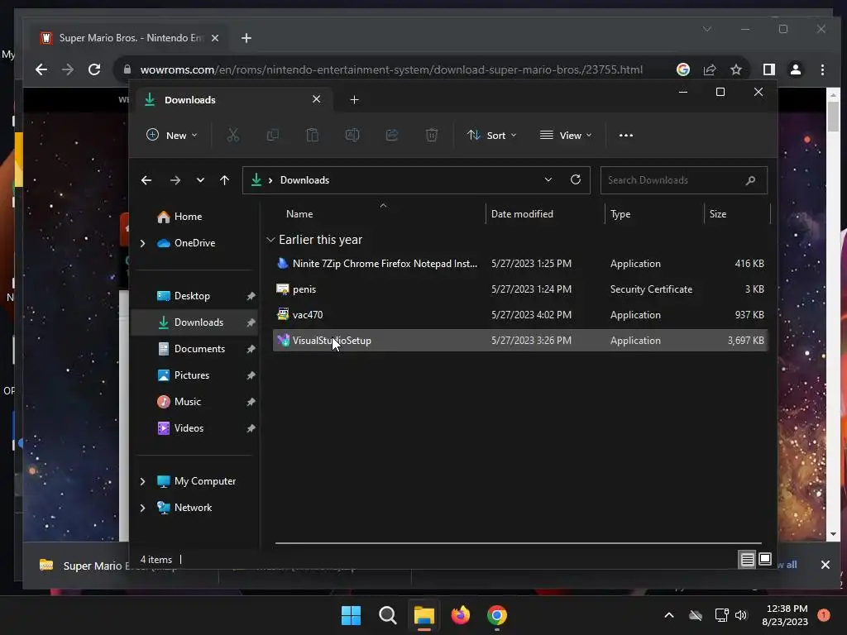Open Firefox from the taskbar

click(460, 615)
